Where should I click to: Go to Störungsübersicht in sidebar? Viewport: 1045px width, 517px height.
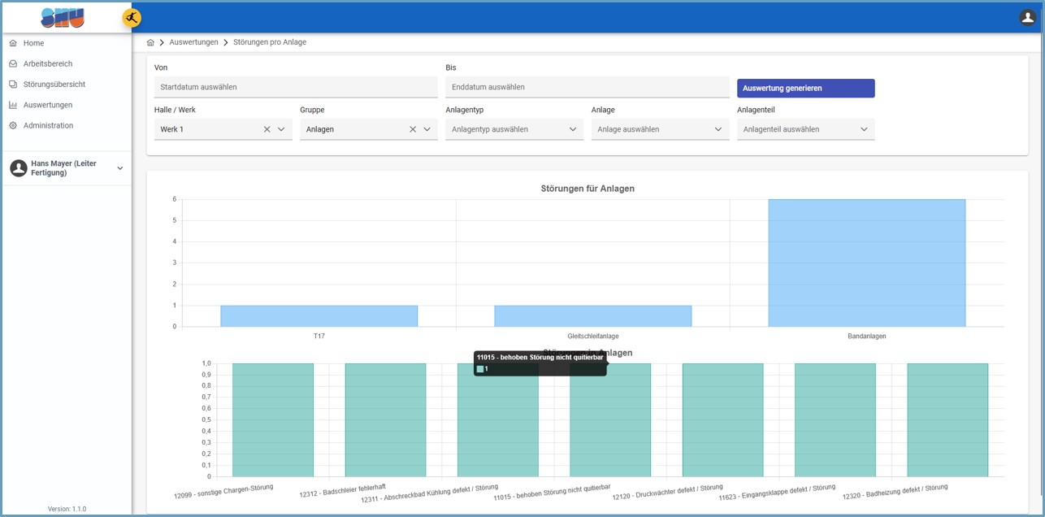54,85
